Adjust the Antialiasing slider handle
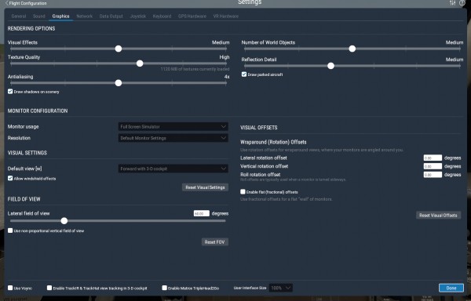 pyautogui.click(x=119, y=83)
